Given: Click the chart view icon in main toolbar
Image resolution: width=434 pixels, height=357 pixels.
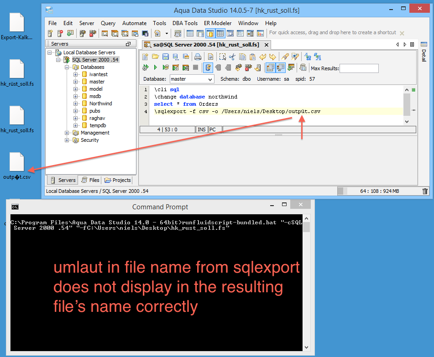Looking at the screenshot, I should [260, 33].
